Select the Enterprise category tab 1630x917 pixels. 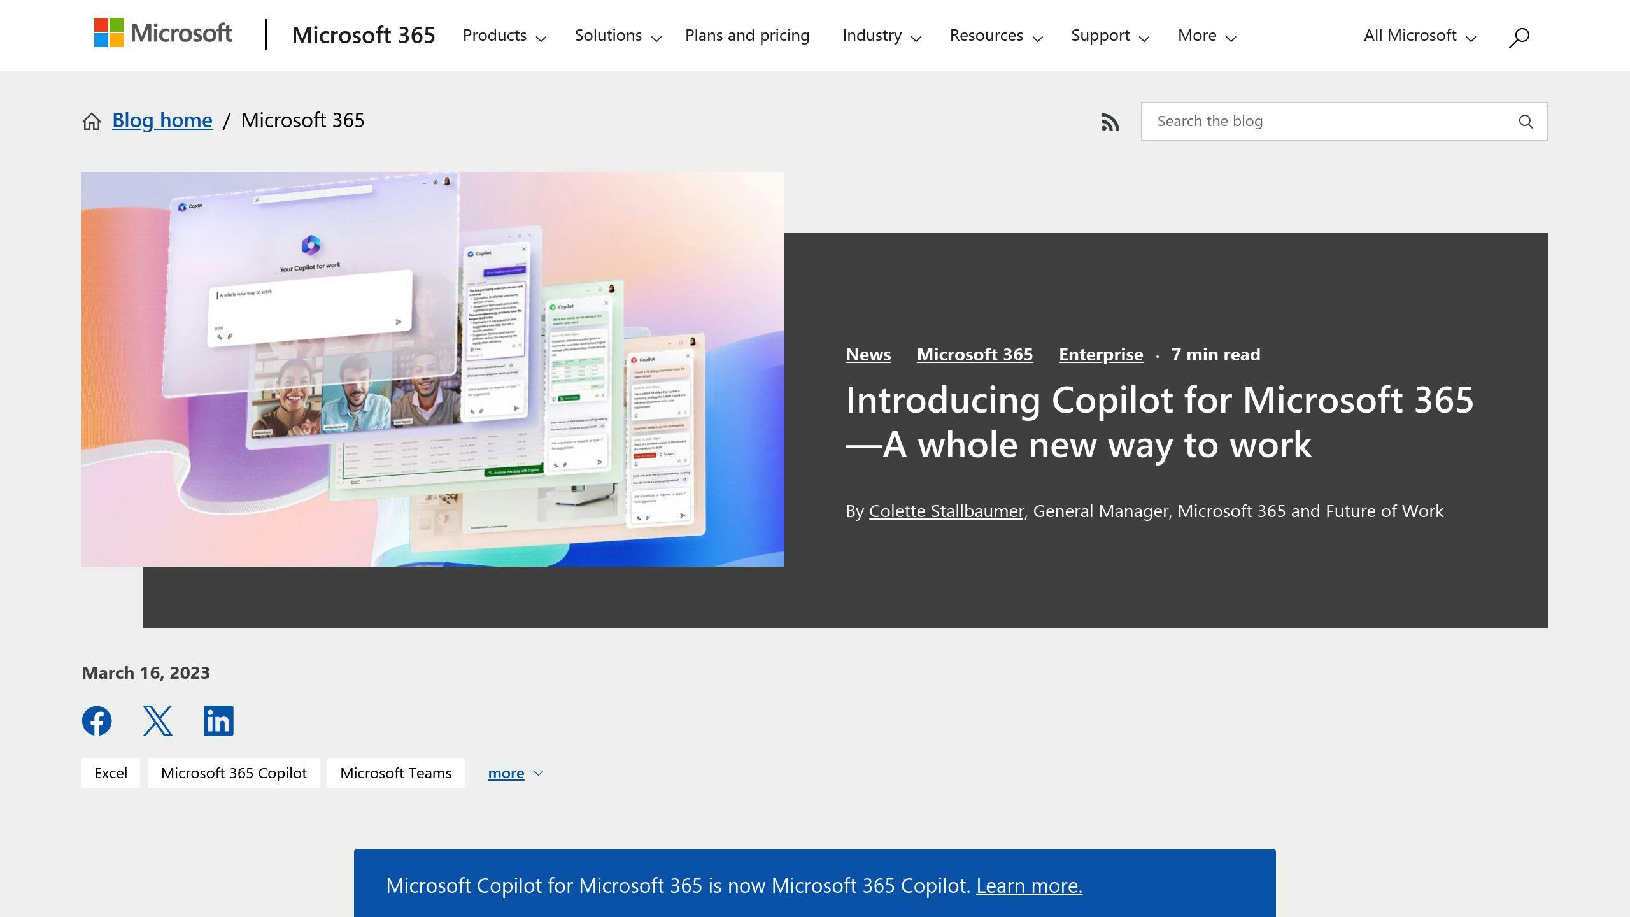click(x=1100, y=354)
